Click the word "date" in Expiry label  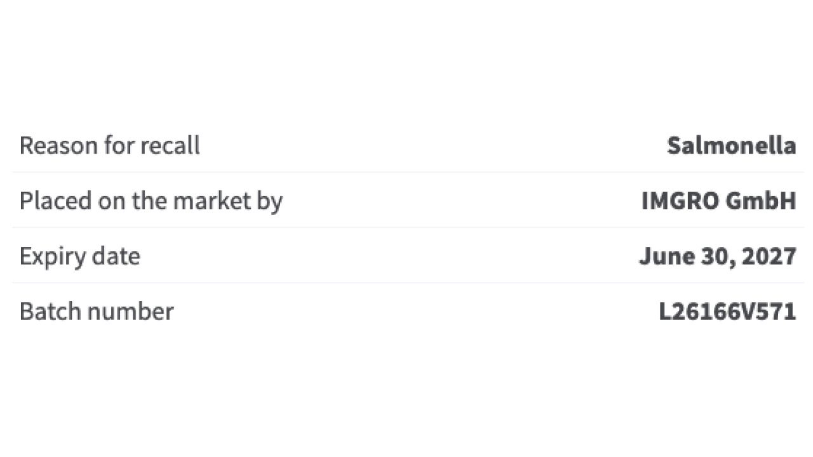[116, 256]
